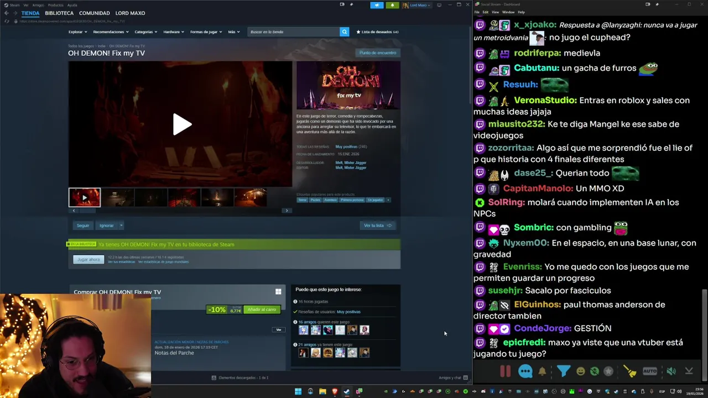Screen dimensions: 708x398
Task: Expand the Hardware dropdown
Action: (174, 32)
